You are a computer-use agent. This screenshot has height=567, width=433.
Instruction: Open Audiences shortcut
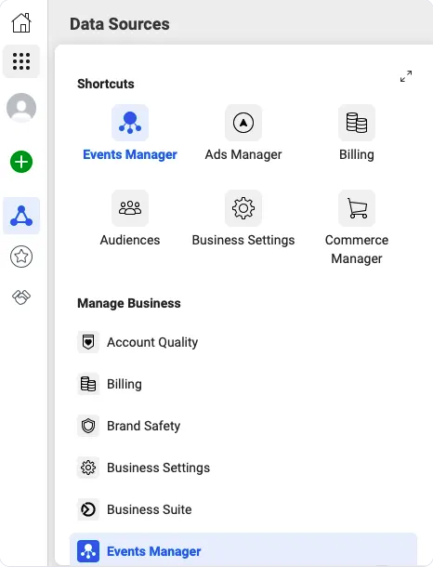coord(130,218)
